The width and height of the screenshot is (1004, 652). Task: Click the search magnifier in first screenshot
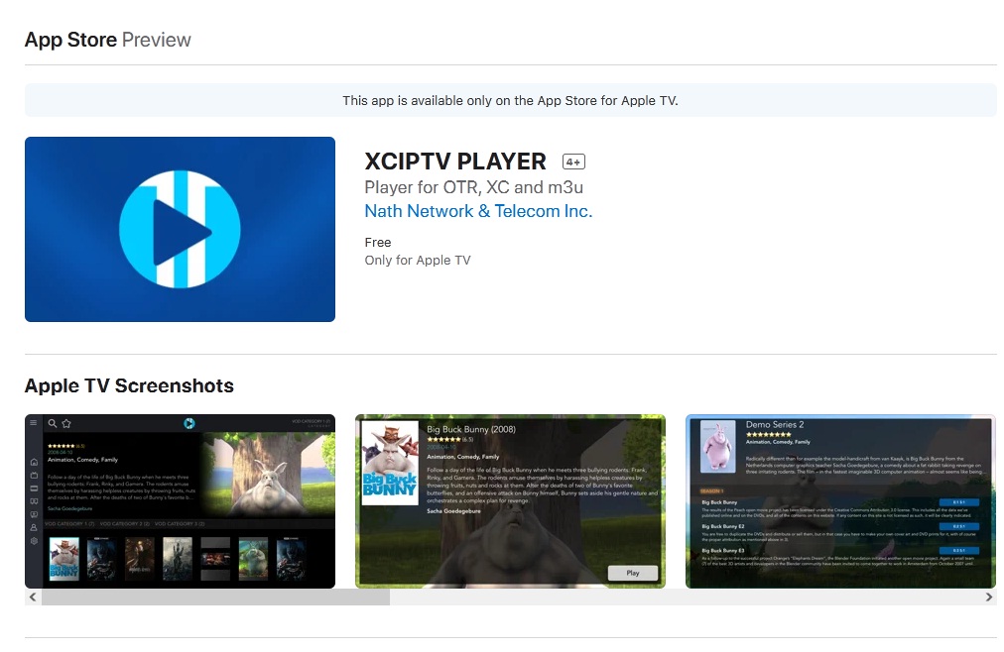pos(53,423)
